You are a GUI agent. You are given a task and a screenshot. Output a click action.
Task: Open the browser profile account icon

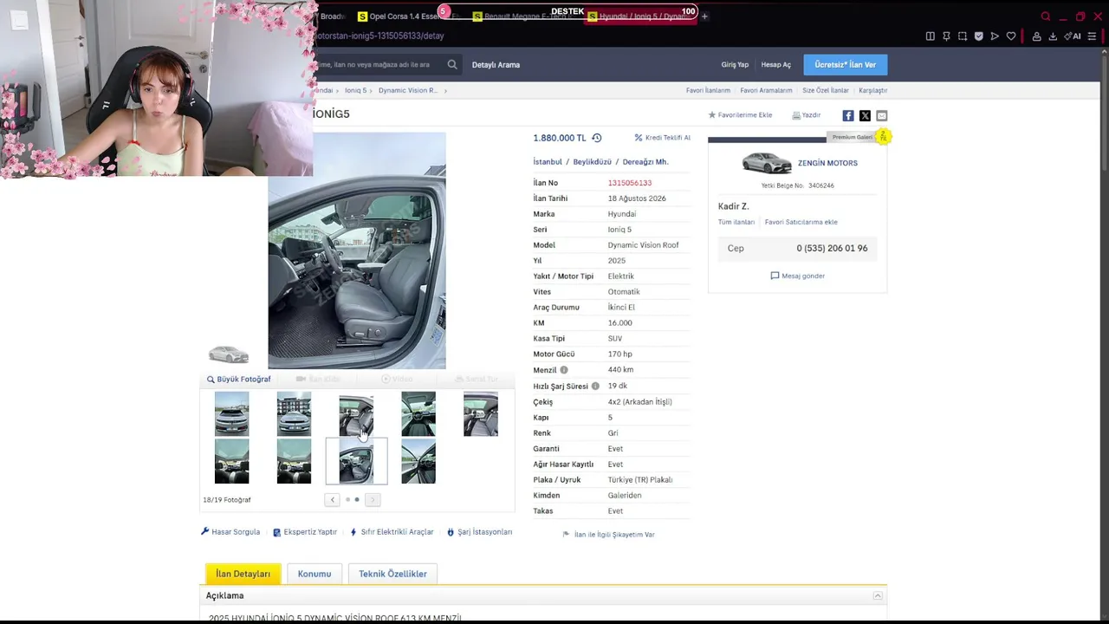1036,36
